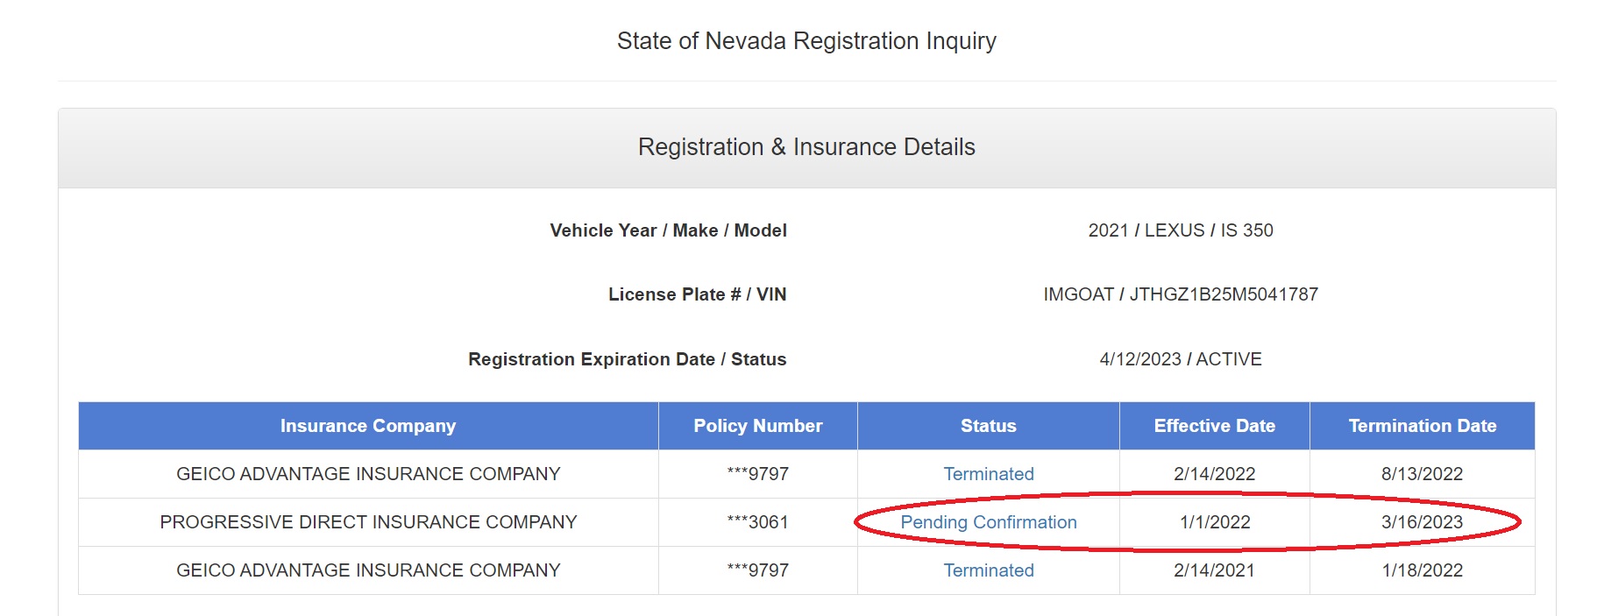This screenshot has width=1597, height=616.
Task: Click the Registration & Insurance Details panel heading
Action: (806, 147)
